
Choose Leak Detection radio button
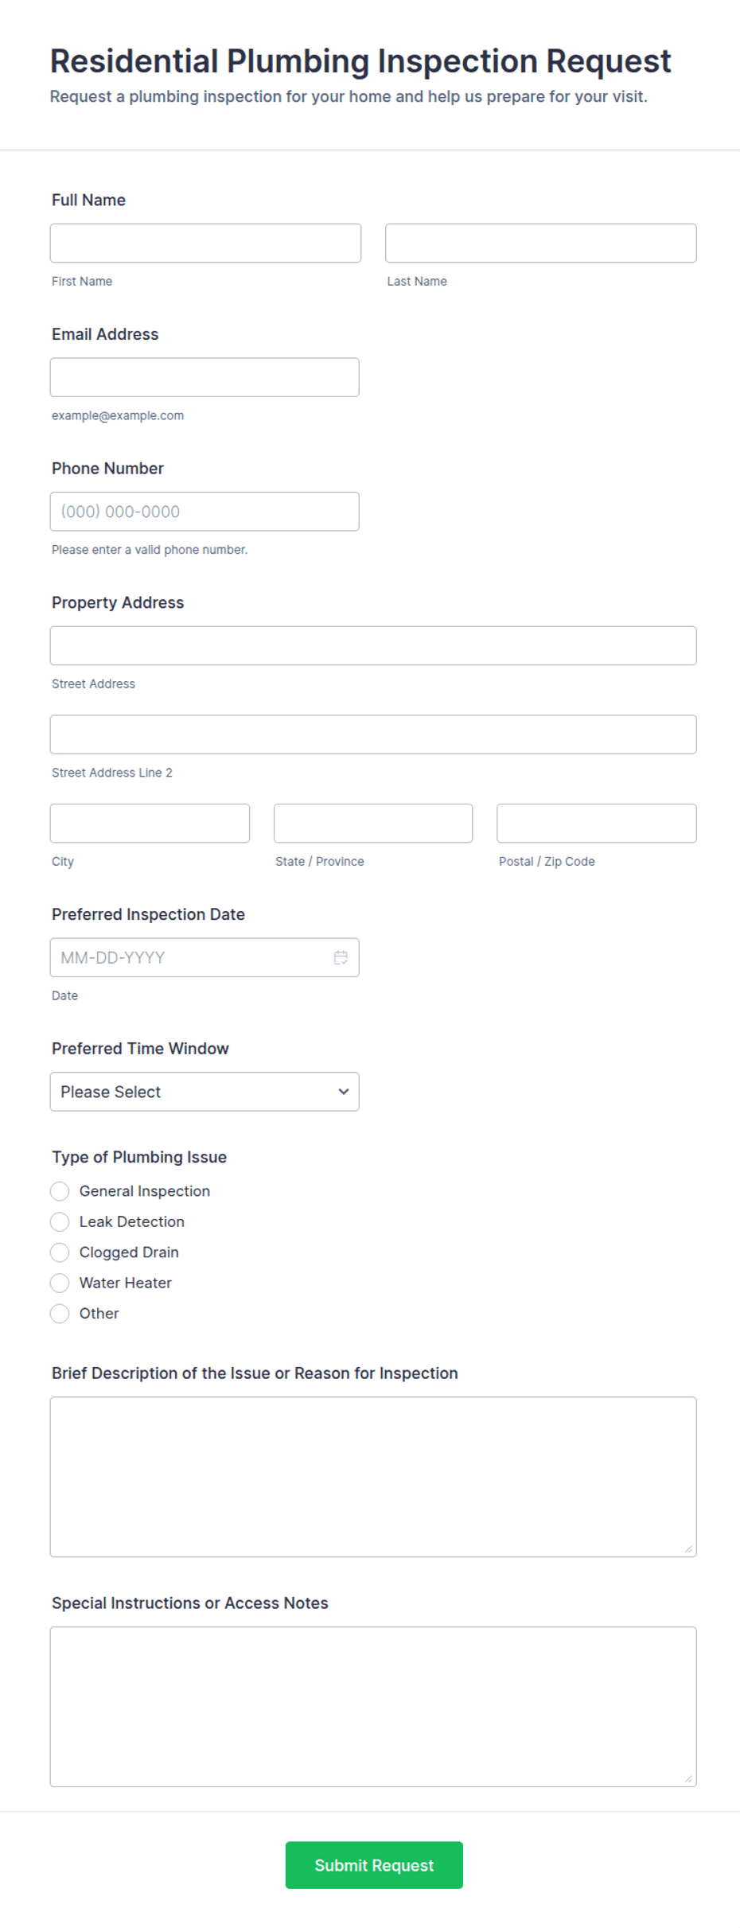tap(60, 1221)
